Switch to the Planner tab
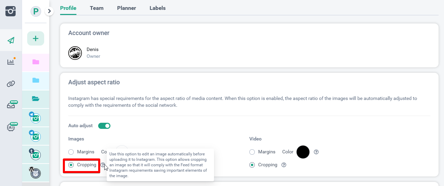The width and height of the screenshot is (444, 186). click(x=126, y=8)
